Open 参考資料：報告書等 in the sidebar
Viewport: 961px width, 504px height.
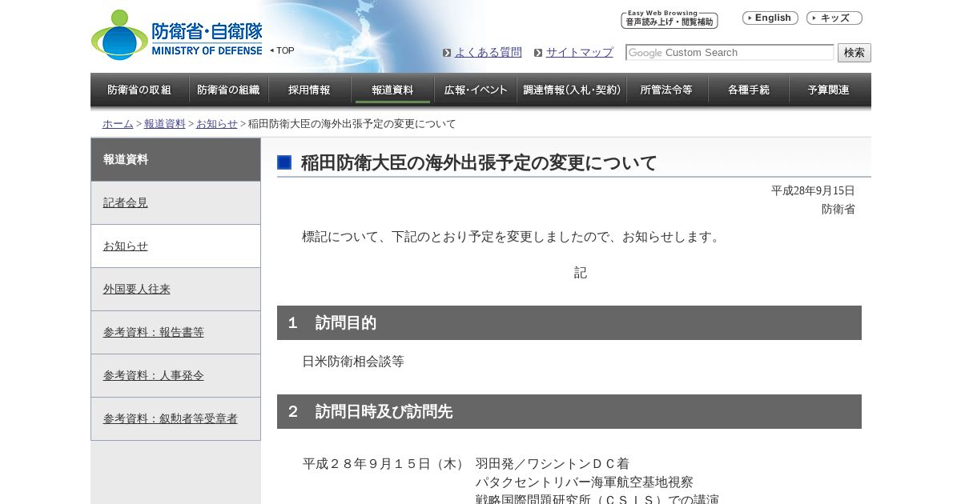[175, 333]
